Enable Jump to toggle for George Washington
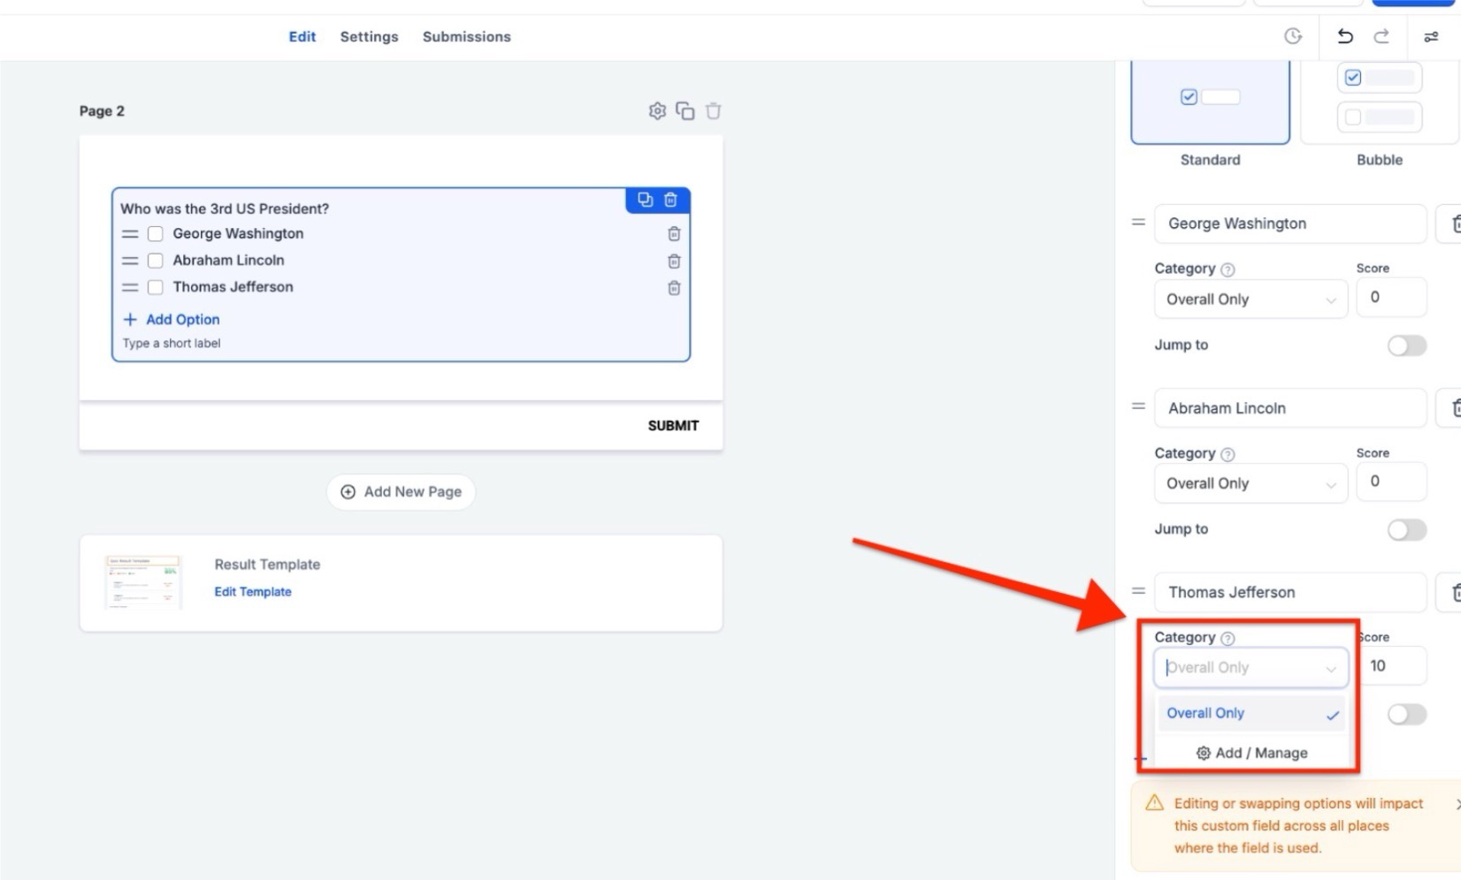Image resolution: width=1461 pixels, height=880 pixels. (1406, 345)
